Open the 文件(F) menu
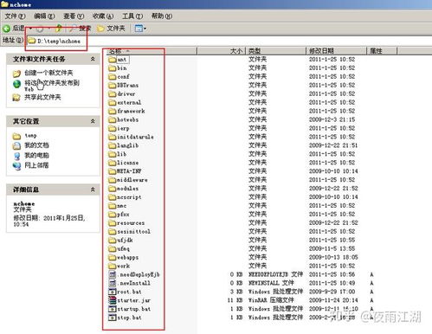The image size is (432, 334). pos(15,16)
